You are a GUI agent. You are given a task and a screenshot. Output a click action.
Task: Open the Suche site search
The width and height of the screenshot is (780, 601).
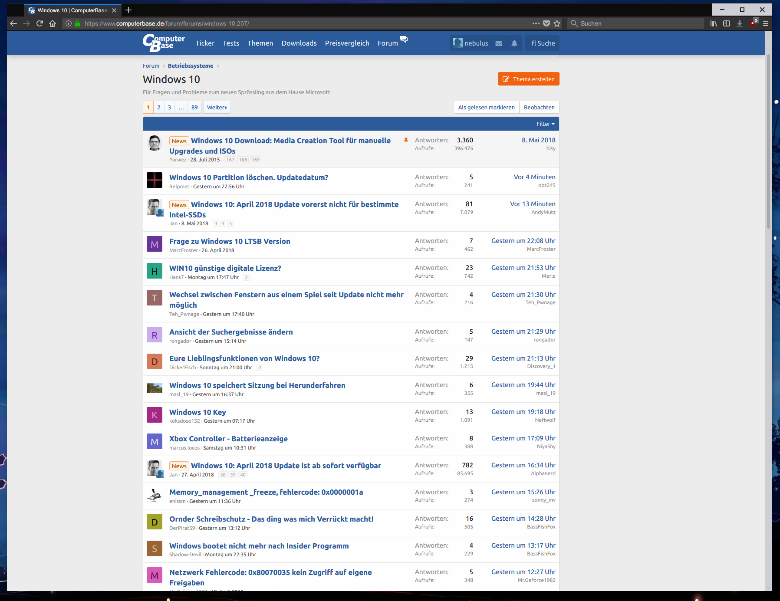tap(543, 43)
